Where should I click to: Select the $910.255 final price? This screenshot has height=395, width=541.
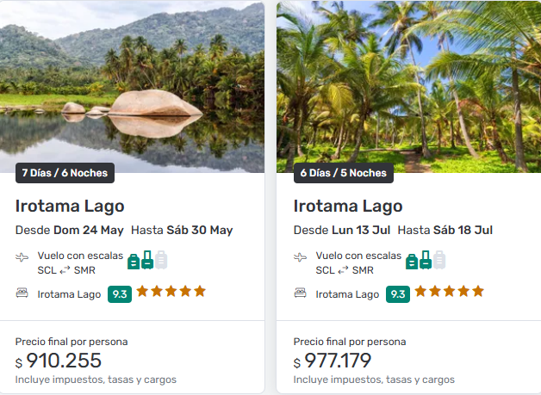point(64,361)
